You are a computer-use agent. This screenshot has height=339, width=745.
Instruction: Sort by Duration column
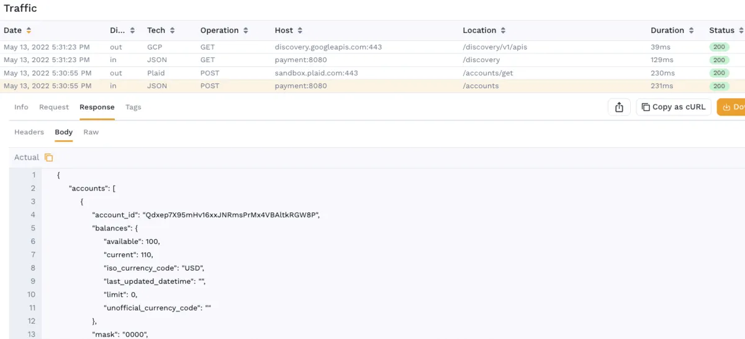(x=691, y=30)
